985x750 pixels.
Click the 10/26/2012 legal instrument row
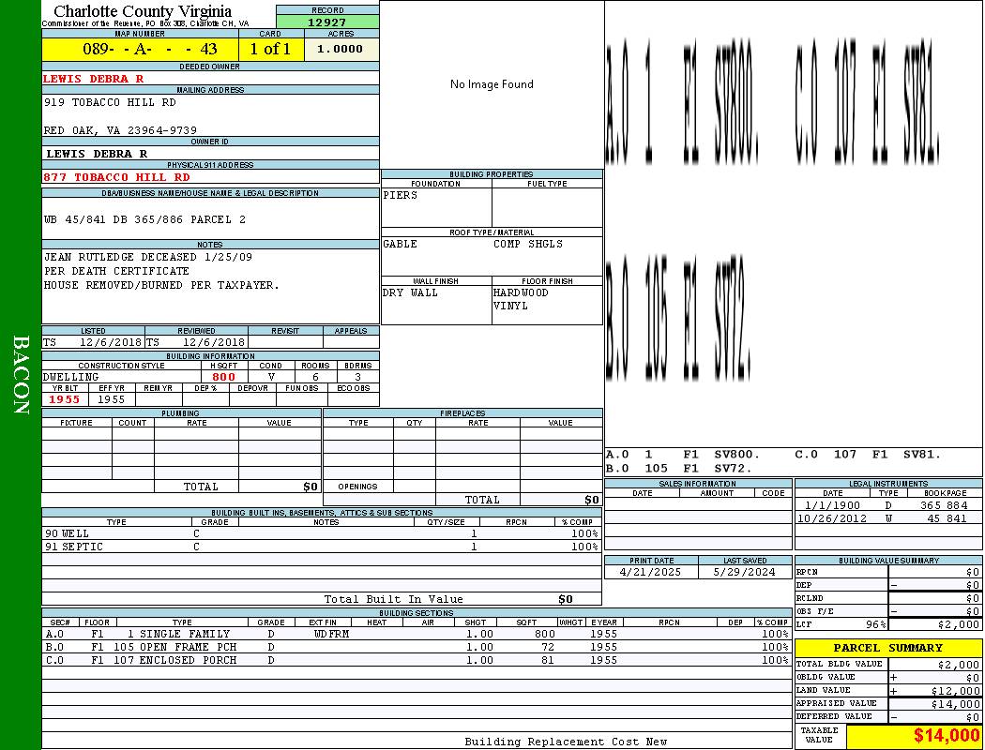coord(886,518)
